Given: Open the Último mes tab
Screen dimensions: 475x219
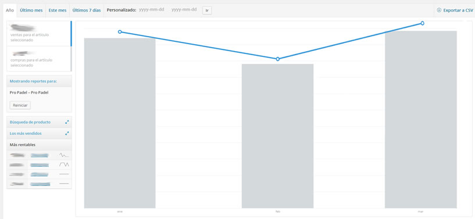Looking at the screenshot, I should click(31, 10).
